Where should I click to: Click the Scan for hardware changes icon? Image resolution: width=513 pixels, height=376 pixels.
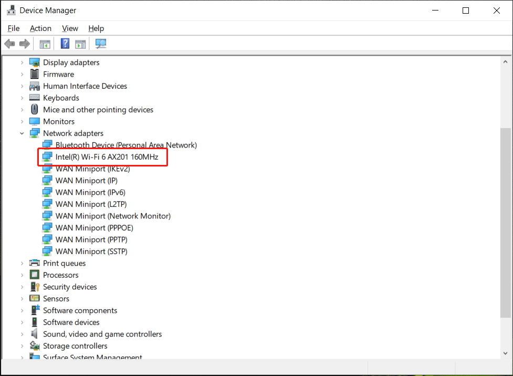click(100, 44)
